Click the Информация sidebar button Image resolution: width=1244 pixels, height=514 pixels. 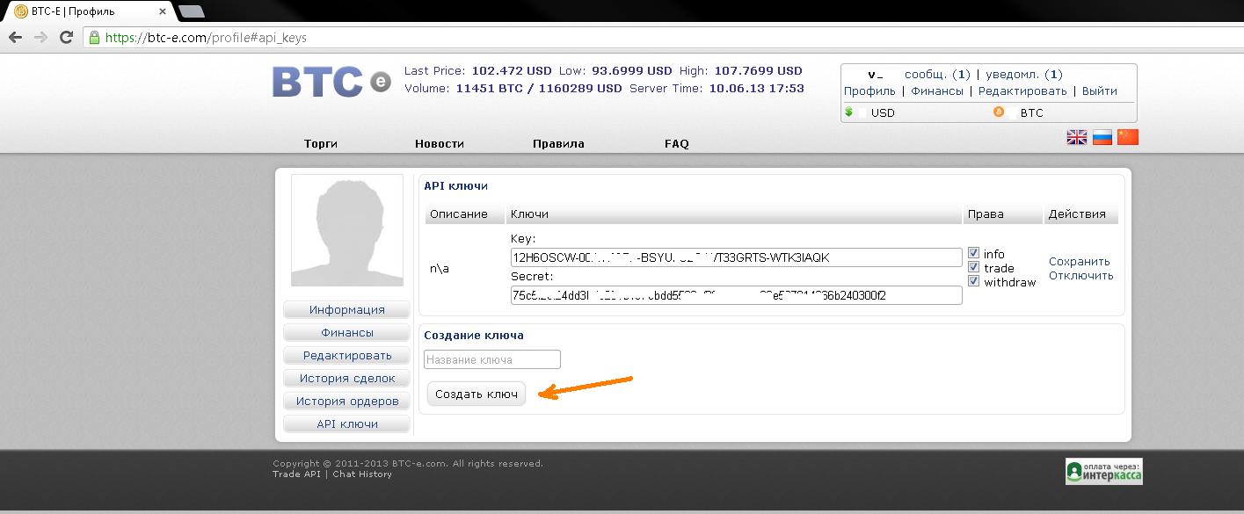[x=347, y=310]
